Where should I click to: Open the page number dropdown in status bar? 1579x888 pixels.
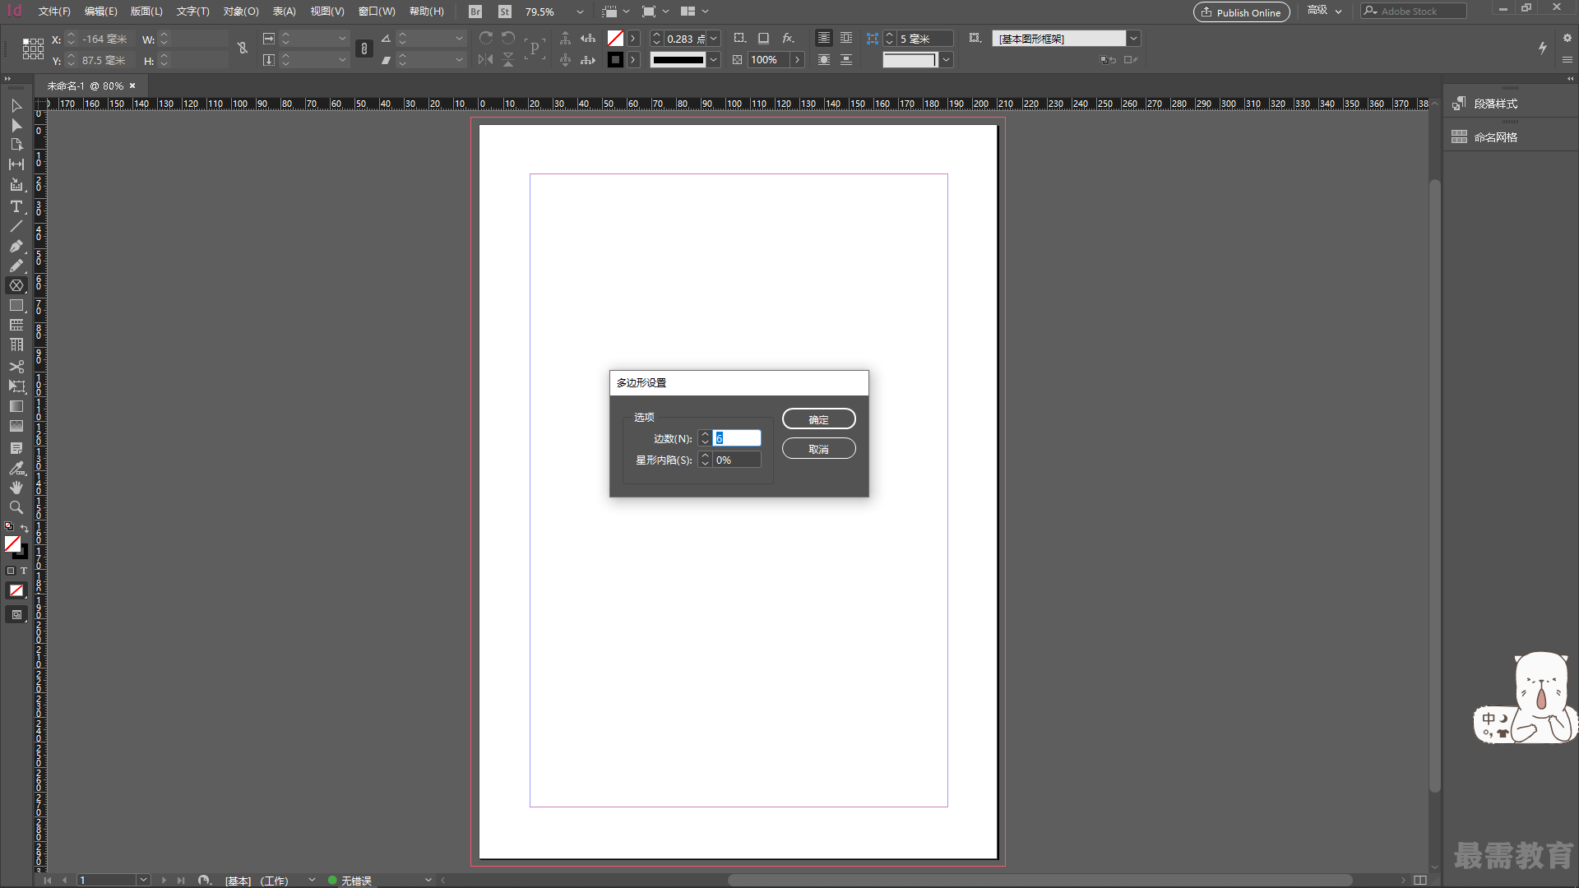143,880
